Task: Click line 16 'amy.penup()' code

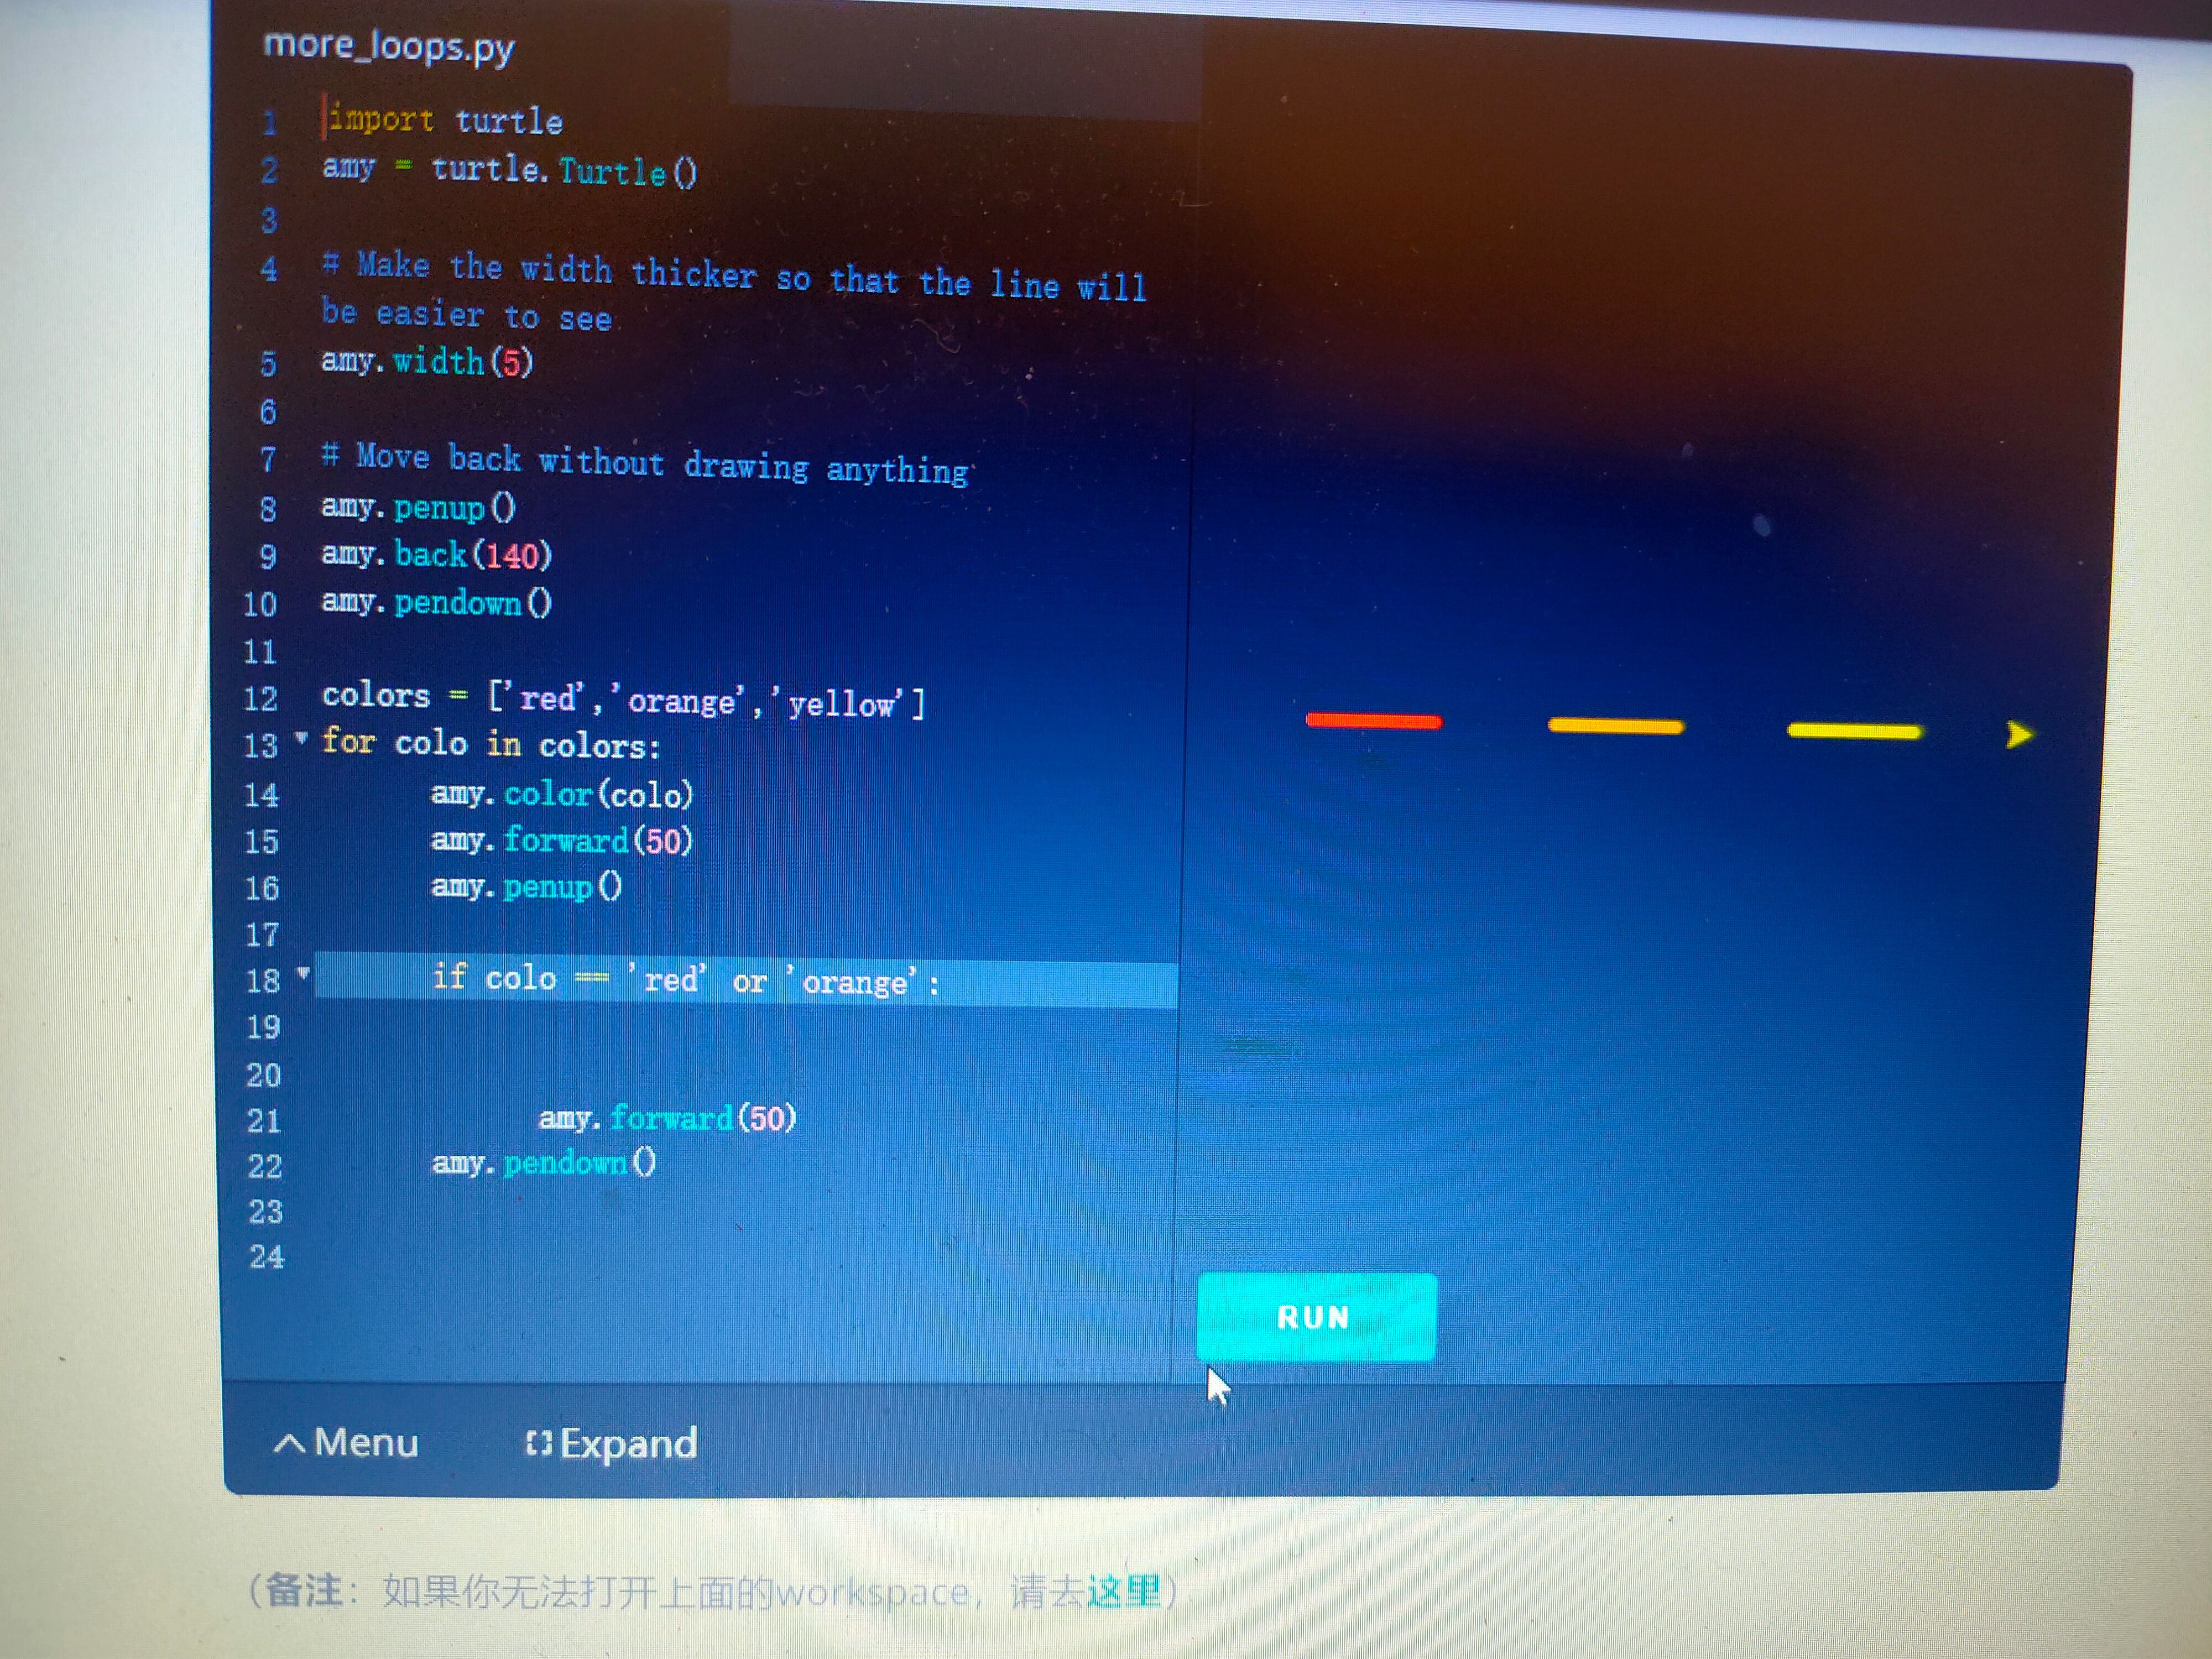Action: click(527, 886)
